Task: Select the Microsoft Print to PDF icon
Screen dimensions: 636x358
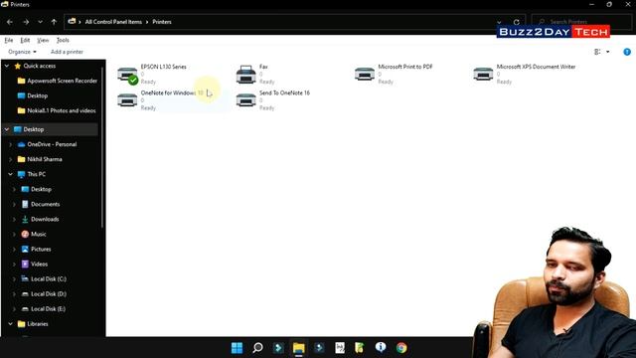Action: click(x=365, y=74)
